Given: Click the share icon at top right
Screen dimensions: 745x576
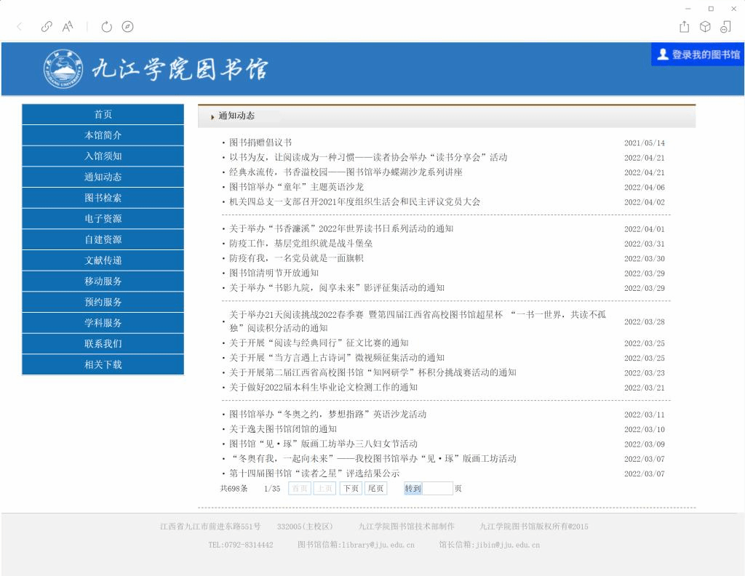Looking at the screenshot, I should (684, 27).
